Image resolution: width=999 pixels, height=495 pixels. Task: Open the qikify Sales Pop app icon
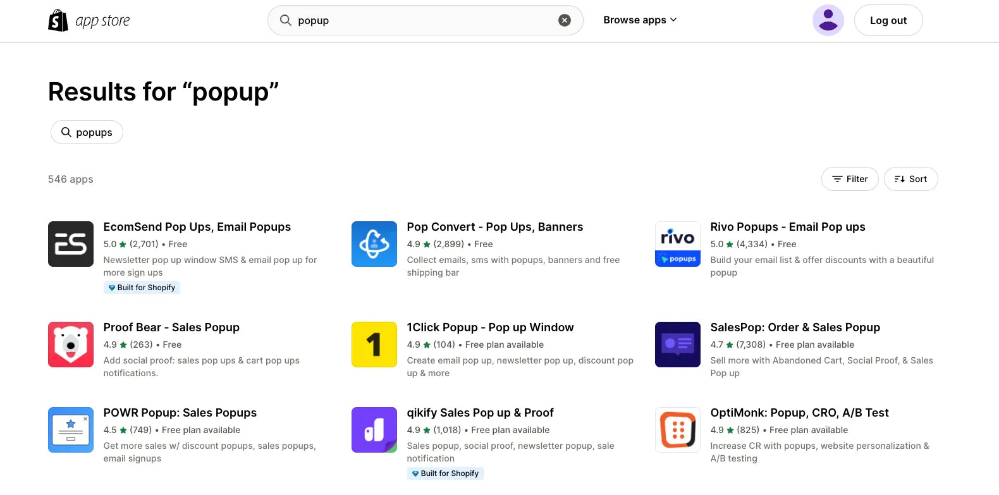click(374, 430)
